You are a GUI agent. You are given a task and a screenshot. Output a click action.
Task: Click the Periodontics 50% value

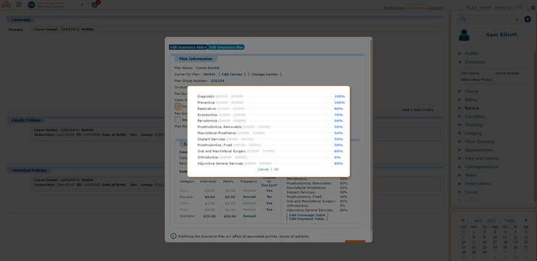[x=338, y=121]
